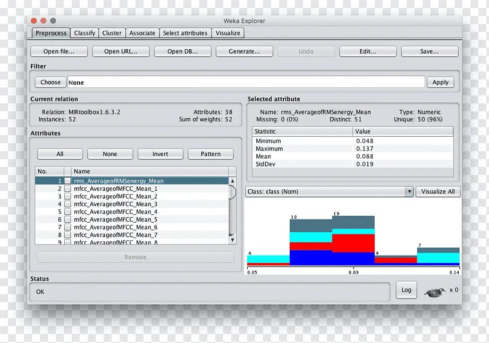Open the Class: class (Nom) dropdown

pos(330,191)
